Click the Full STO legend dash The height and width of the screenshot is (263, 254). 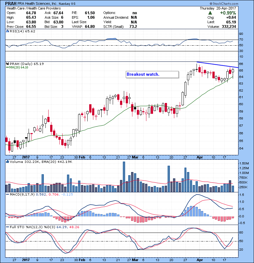(x=7, y=227)
